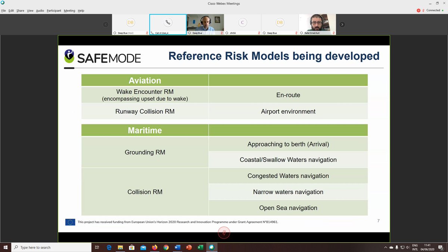Open the Help menu
The image size is (448, 252).
click(81, 10)
